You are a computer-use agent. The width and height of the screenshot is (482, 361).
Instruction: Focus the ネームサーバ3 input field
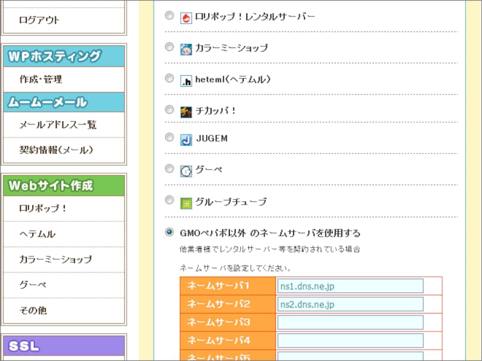(x=350, y=322)
